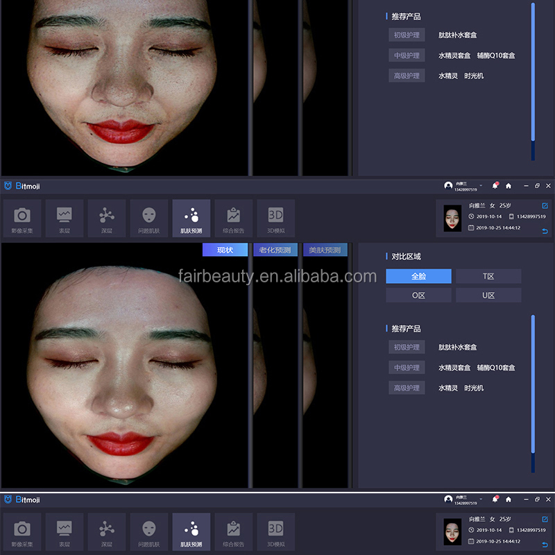The height and width of the screenshot is (555, 555).
Task: Open the U区 region selector
Action: tap(488, 295)
